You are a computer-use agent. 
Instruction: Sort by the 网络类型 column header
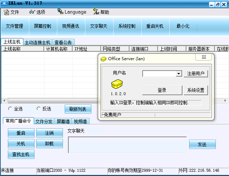click(115, 49)
